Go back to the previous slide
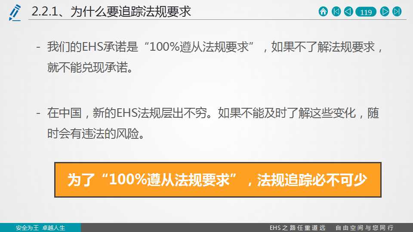 pyautogui.click(x=348, y=12)
